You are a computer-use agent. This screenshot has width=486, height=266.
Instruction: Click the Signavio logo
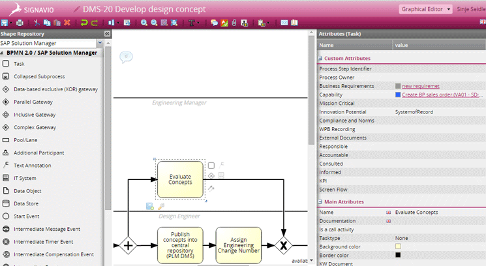click(x=31, y=9)
